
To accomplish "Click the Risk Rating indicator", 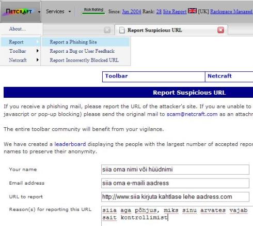I will (93, 11).
